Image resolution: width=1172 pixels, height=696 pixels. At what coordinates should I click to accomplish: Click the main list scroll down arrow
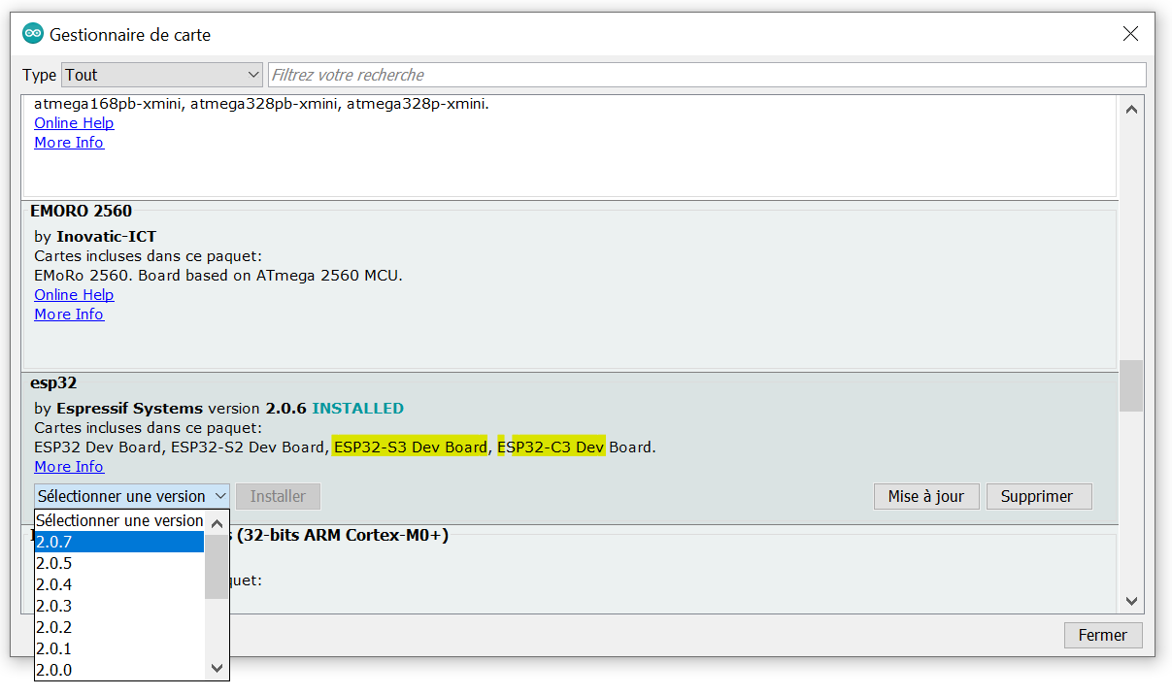[1131, 601]
